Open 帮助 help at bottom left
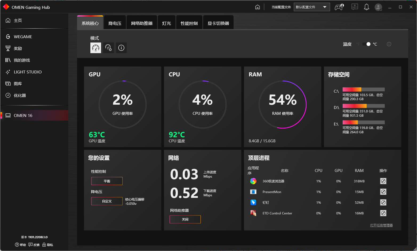Image resolution: width=417 pixels, height=251 pixels. (x=21, y=245)
